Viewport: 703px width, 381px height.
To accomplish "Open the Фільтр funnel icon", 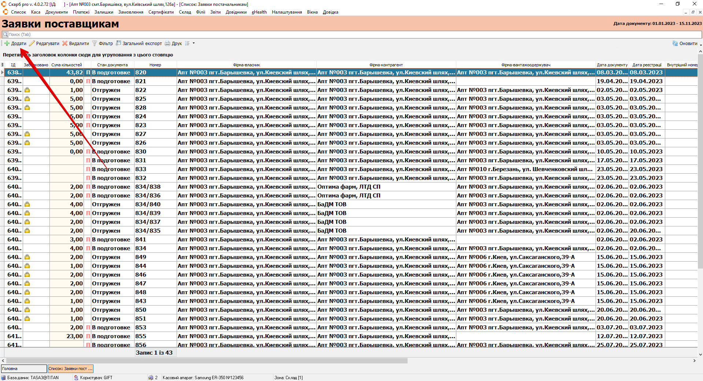I will pos(95,43).
